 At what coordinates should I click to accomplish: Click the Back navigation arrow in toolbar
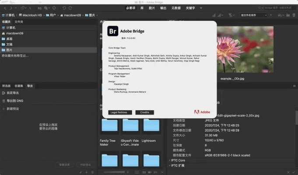[x=4, y=7]
